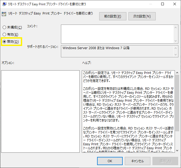Screen dimensions: 181x168
Task: Click the 次の設定(N) button
Action: (x=142, y=16)
